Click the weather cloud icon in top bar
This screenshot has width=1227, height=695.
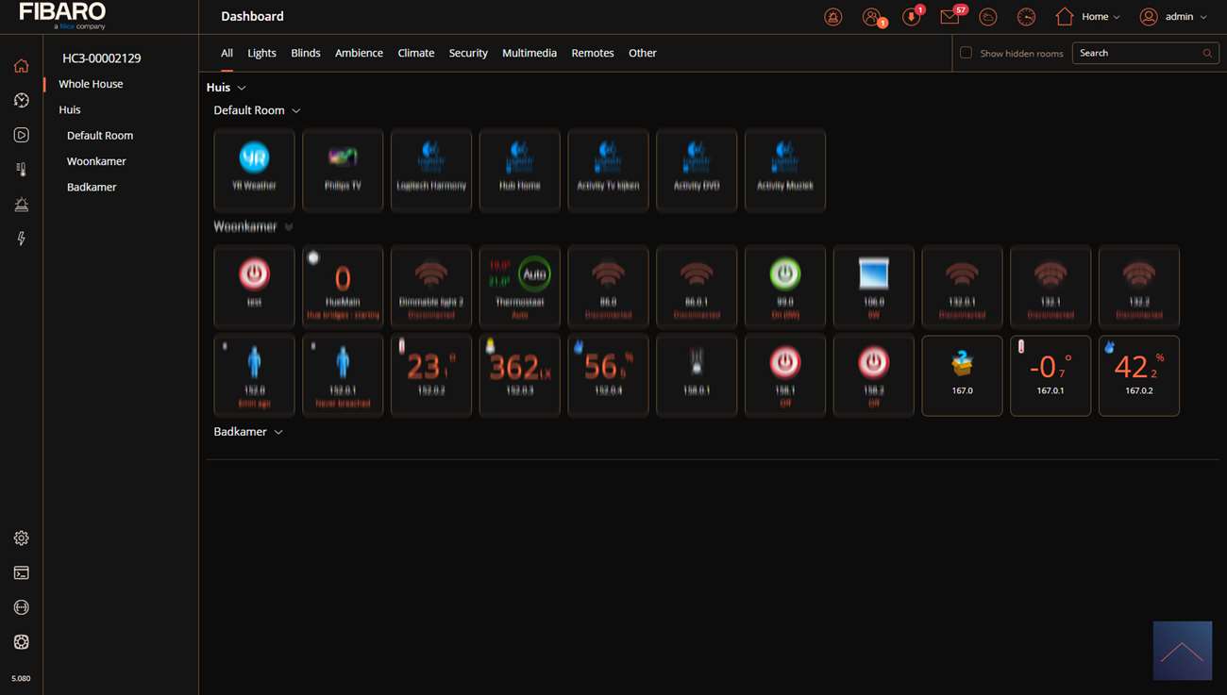pos(988,17)
